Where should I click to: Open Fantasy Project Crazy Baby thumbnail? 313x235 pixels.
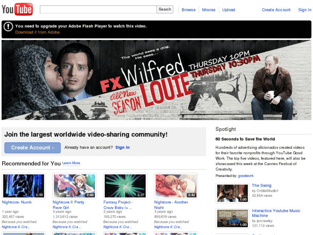pos(125,186)
